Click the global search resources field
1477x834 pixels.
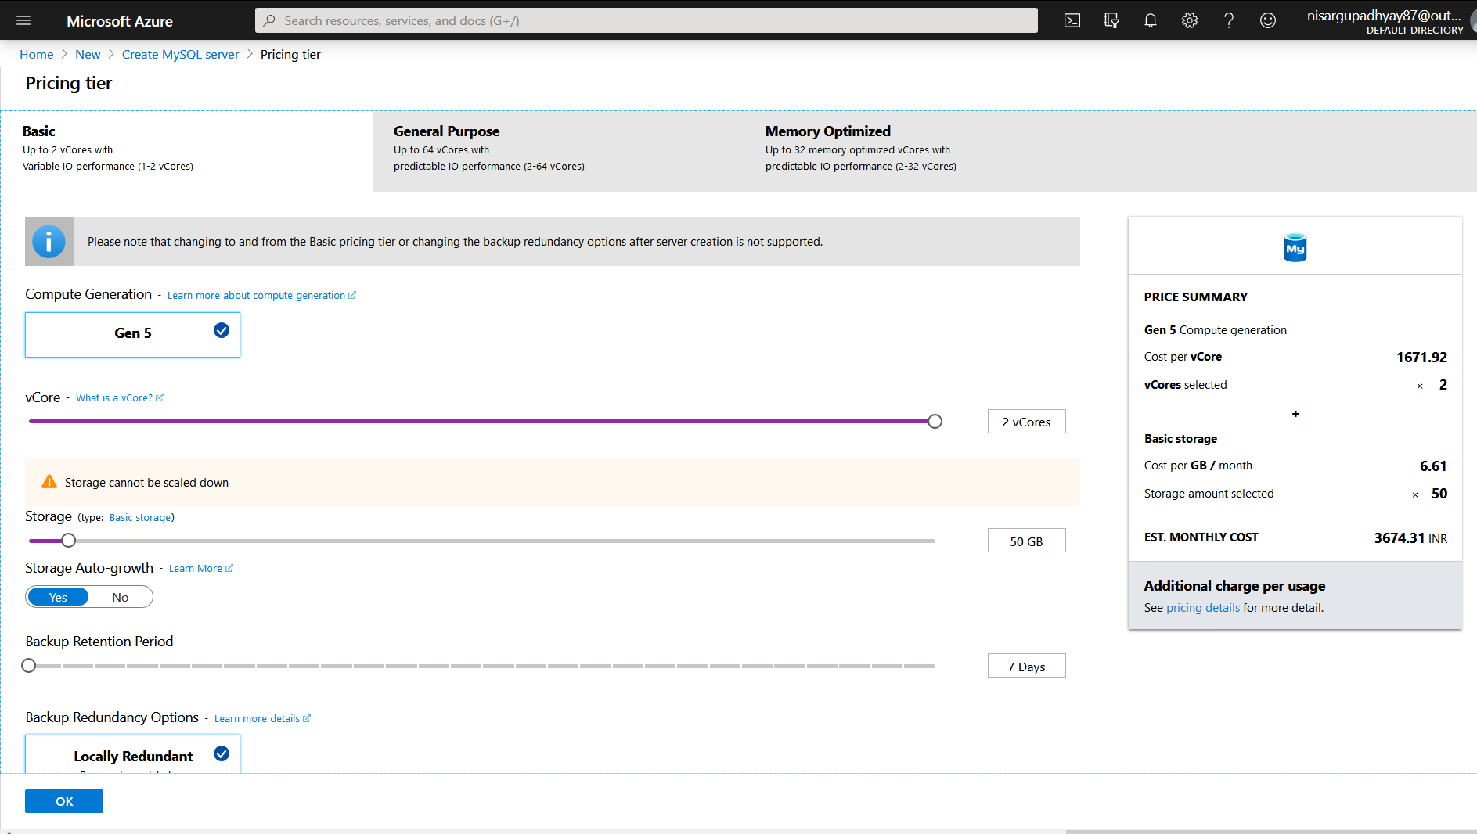click(x=646, y=21)
